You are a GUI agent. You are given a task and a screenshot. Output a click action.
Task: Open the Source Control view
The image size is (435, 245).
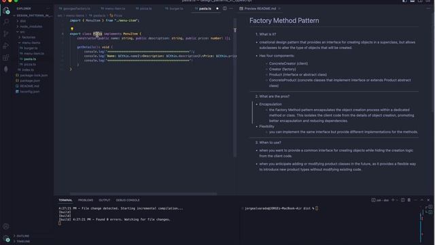pyautogui.click(x=6, y=33)
